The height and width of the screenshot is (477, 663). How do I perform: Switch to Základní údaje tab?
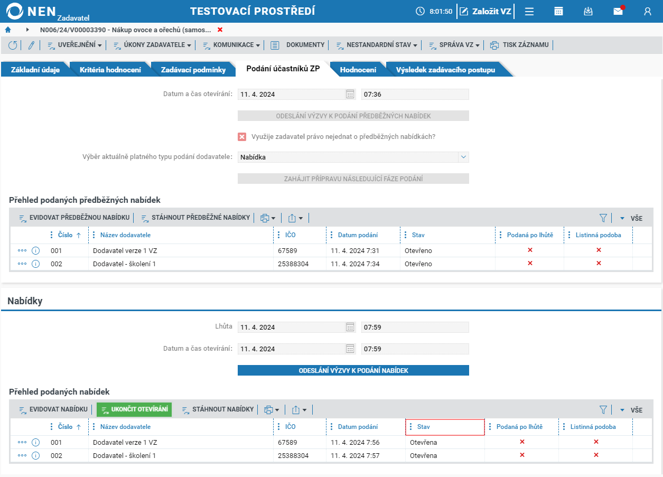coord(35,69)
